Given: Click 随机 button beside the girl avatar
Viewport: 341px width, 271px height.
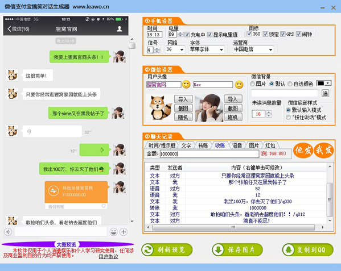Looking at the screenshot, I should click(233, 117).
